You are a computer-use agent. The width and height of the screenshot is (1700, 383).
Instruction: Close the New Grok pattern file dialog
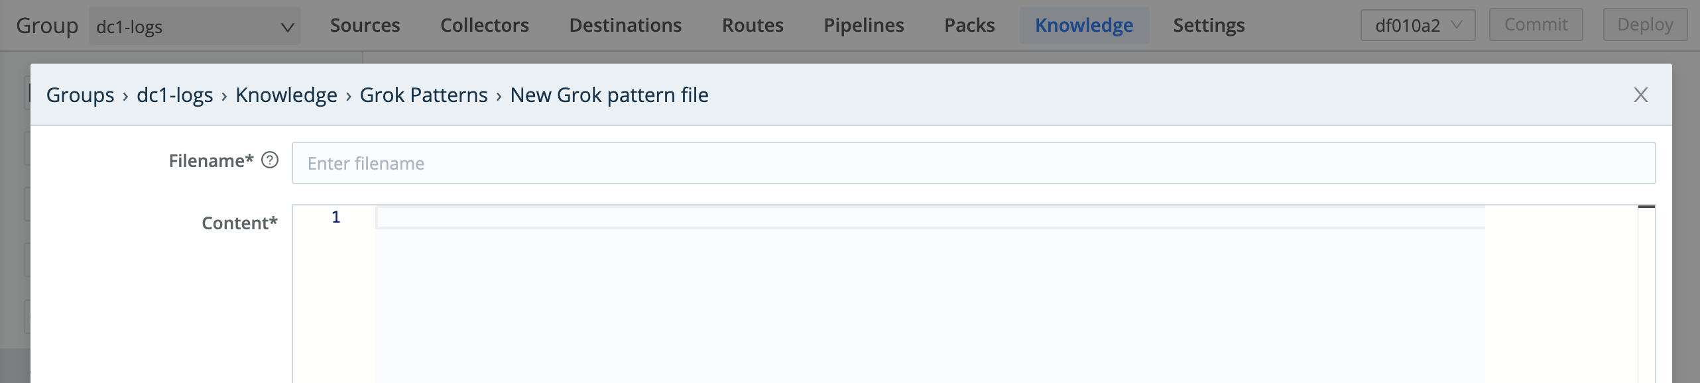(1641, 95)
